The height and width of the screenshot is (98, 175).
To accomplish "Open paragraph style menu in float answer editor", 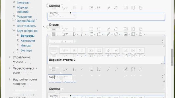I will pos(65,69).
